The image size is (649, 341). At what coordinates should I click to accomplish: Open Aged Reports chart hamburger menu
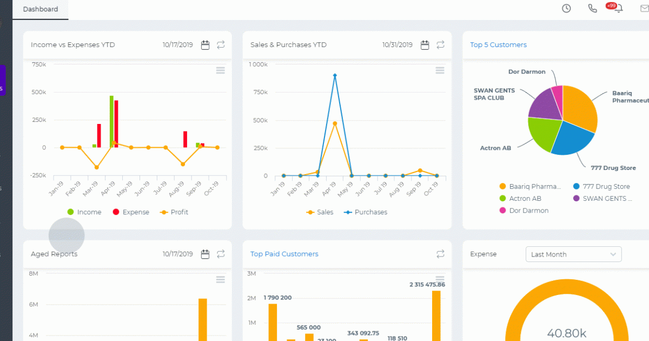220,279
